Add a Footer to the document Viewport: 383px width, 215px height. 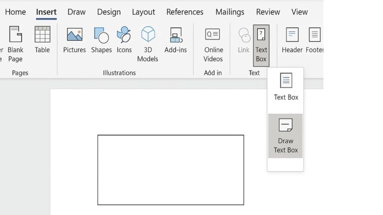pyautogui.click(x=315, y=40)
